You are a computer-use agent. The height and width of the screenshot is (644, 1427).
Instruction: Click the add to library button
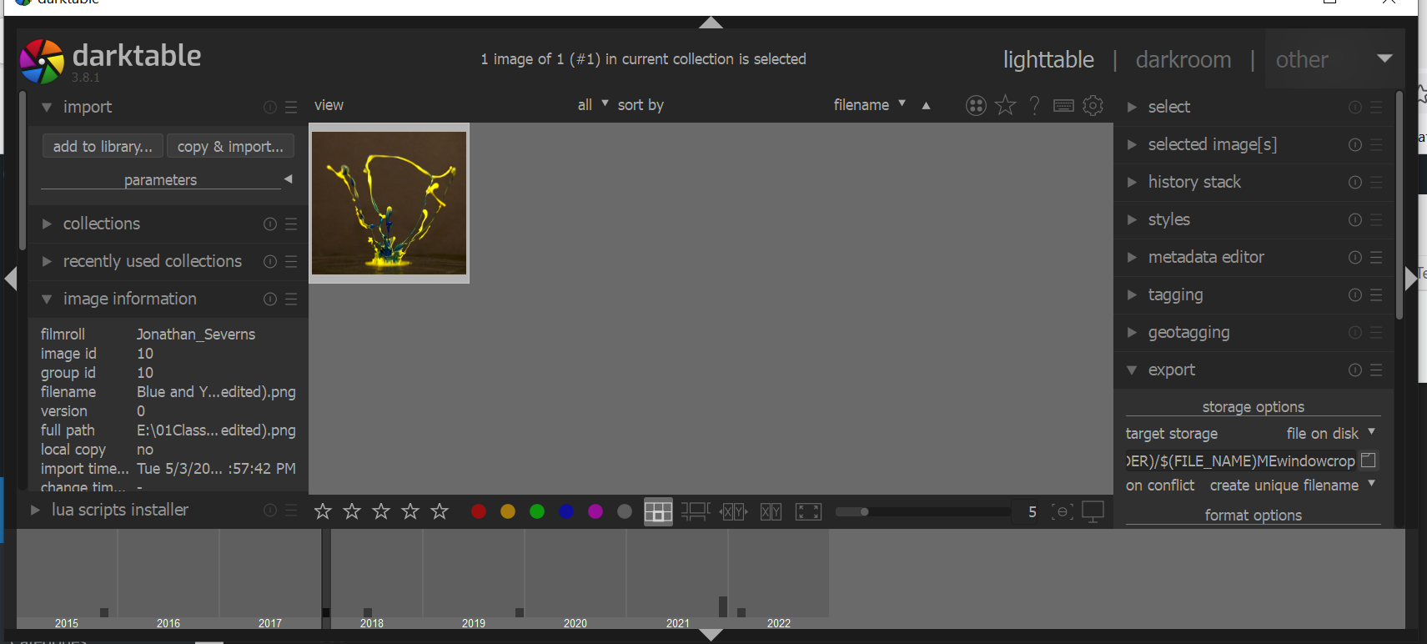(103, 146)
